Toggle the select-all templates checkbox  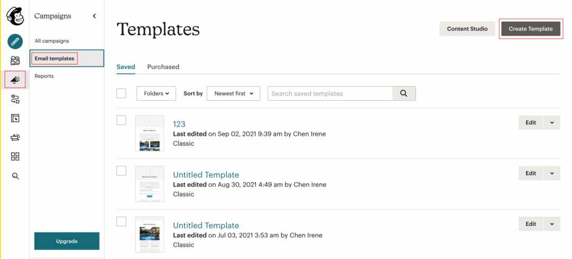pyautogui.click(x=121, y=93)
